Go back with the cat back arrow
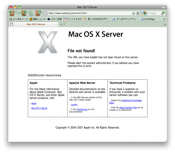 pyautogui.click(x=12, y=13)
